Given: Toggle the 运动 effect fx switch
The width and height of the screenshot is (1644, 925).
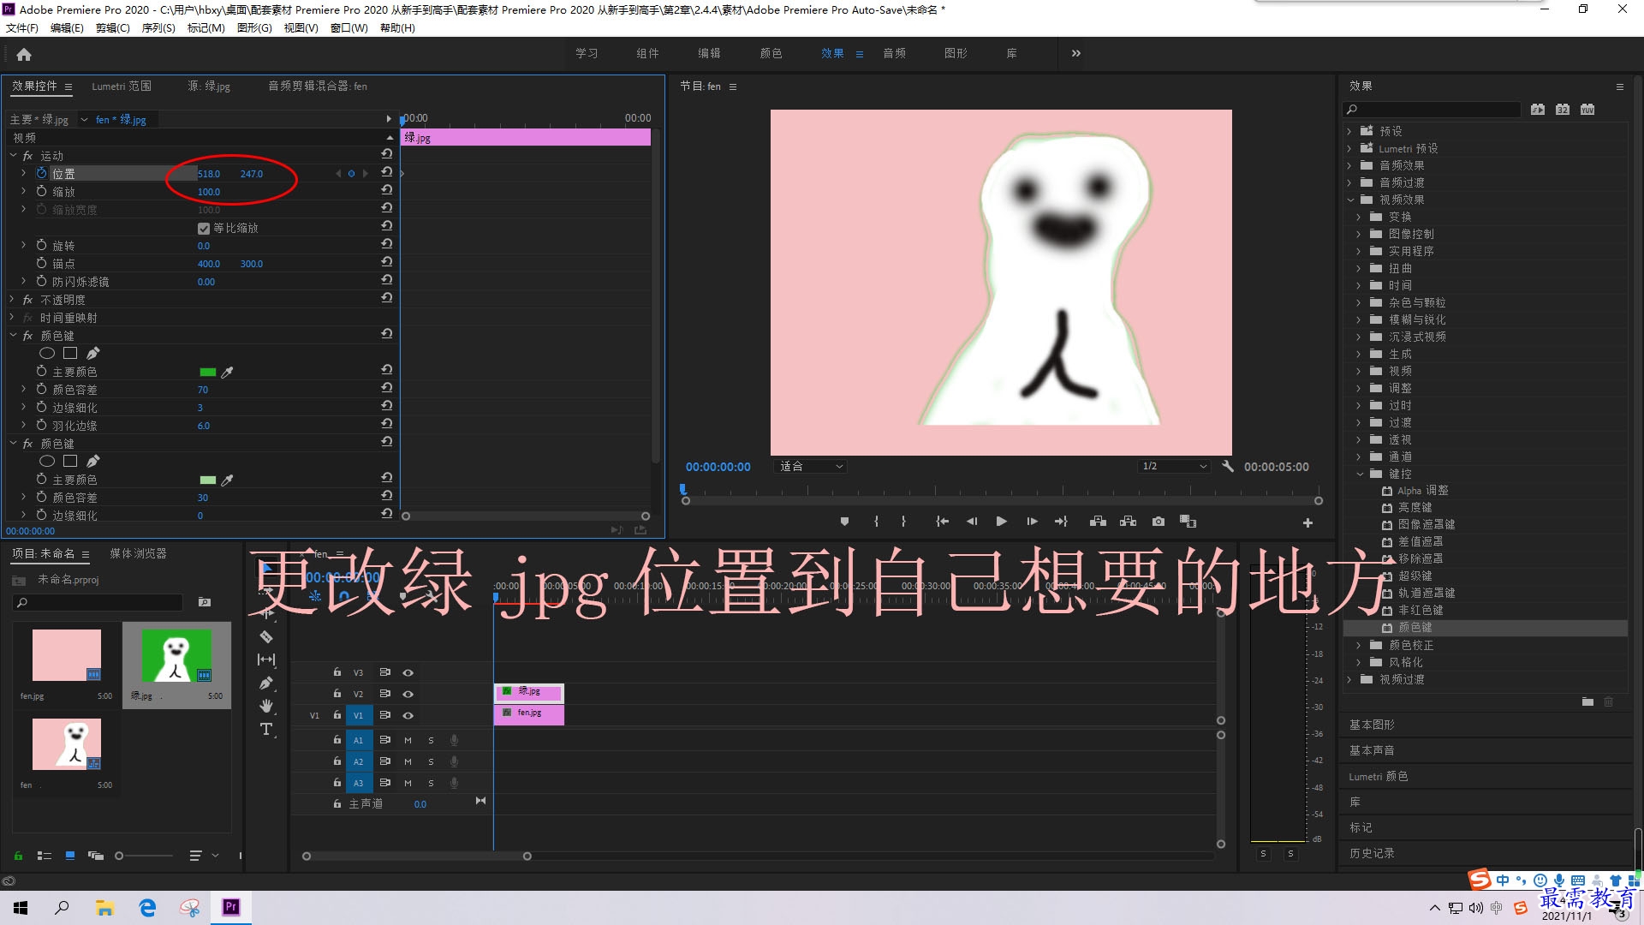Looking at the screenshot, I should pos(27,156).
